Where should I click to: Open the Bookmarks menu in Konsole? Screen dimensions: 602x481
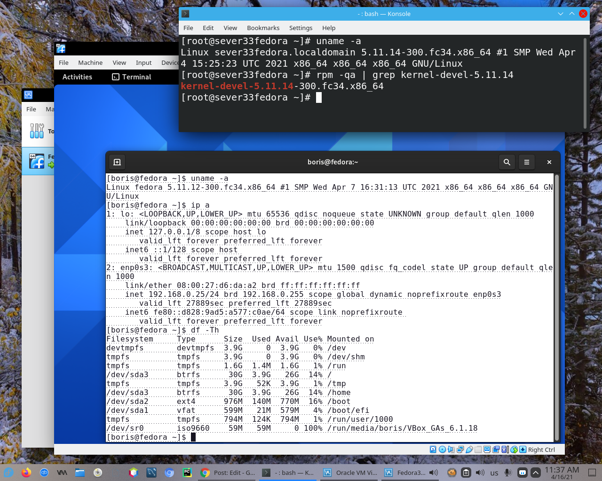click(x=263, y=28)
